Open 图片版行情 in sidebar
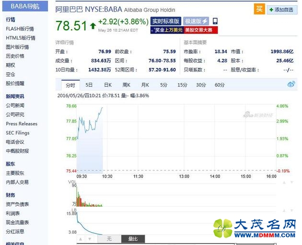The image size is (302, 245). click(17, 47)
